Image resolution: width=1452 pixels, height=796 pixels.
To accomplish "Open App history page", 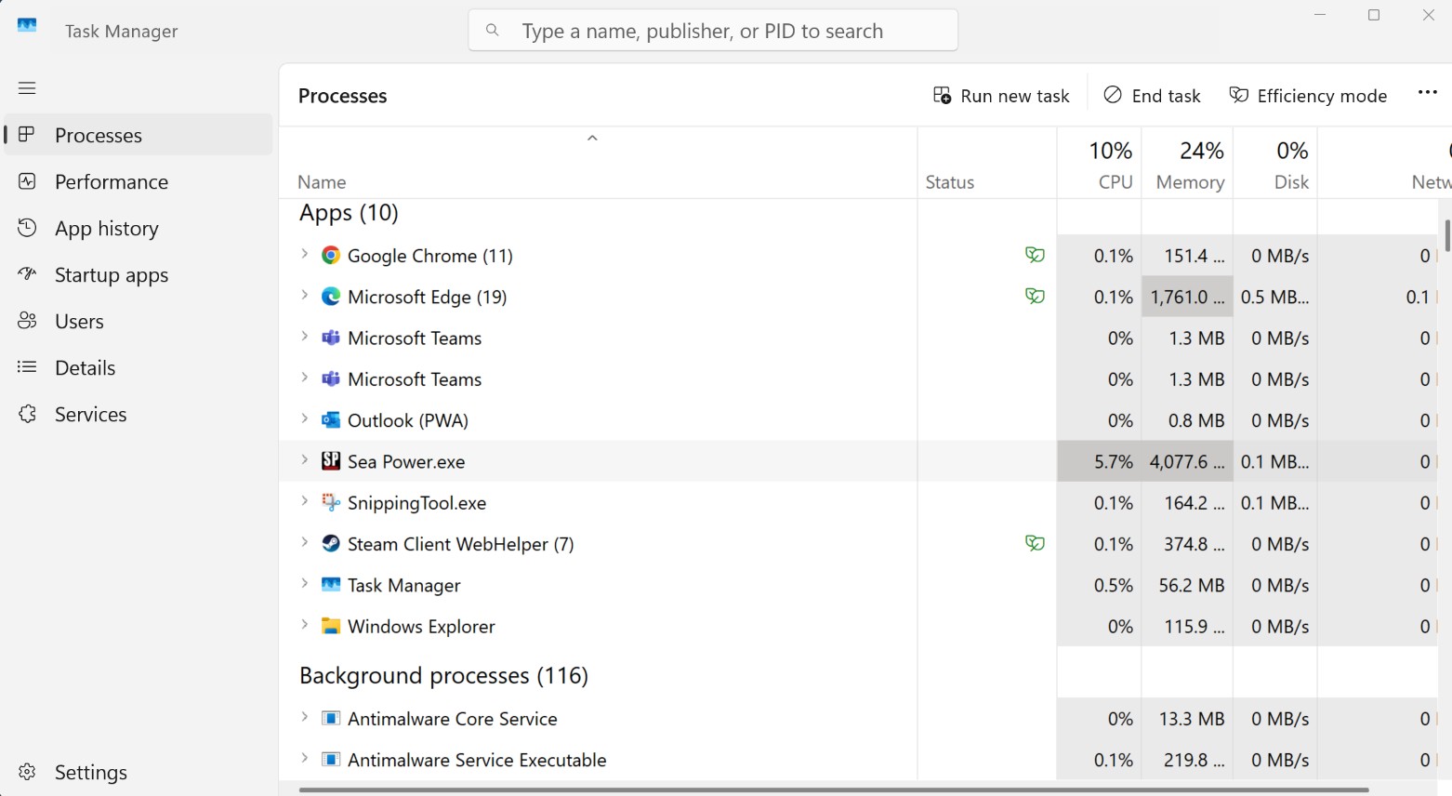I will pos(139,228).
